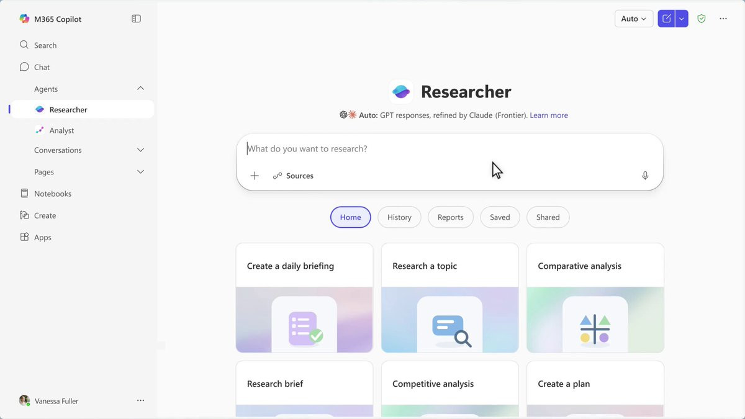Screen dimensions: 745x419
Task: Click the Search magnifier icon in sidebar
Action: click(x=24, y=45)
